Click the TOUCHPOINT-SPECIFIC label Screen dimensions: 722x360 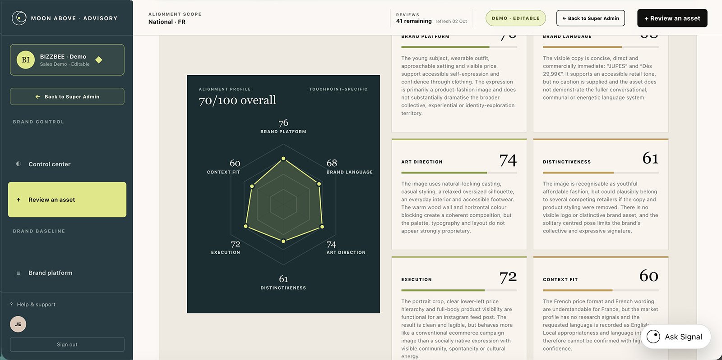coord(338,89)
